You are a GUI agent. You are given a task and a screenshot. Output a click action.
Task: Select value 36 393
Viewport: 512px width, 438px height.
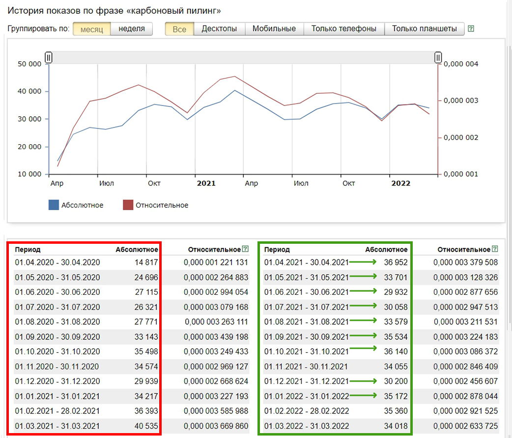(x=146, y=411)
